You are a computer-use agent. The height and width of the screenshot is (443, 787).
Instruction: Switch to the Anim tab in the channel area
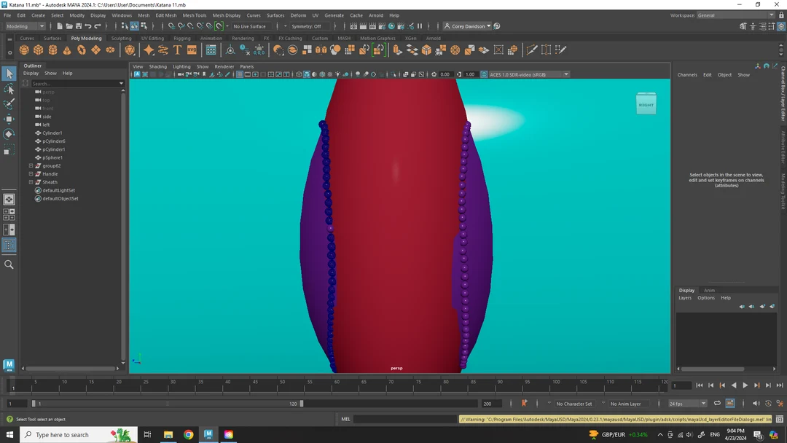pos(709,289)
